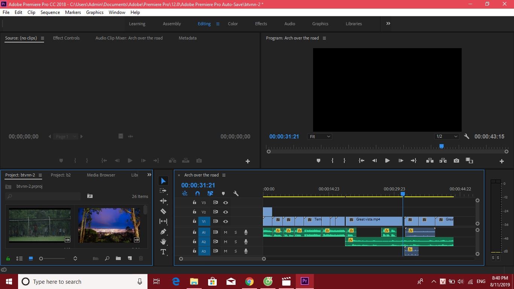Step forward one frame in Program monitor

point(401,161)
